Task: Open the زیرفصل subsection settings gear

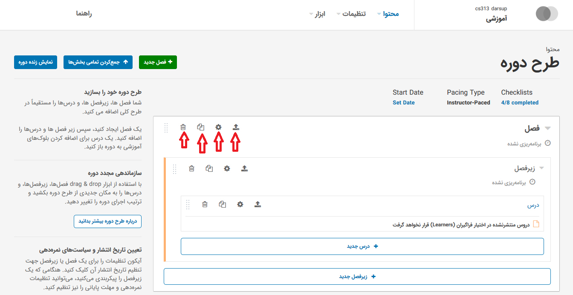Action: (x=227, y=168)
